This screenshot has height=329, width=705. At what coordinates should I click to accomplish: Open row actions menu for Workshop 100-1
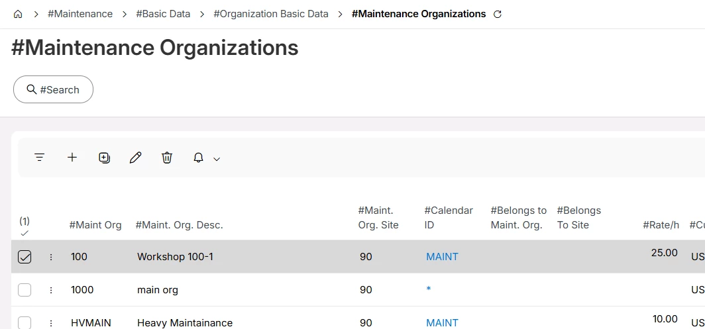coord(51,257)
